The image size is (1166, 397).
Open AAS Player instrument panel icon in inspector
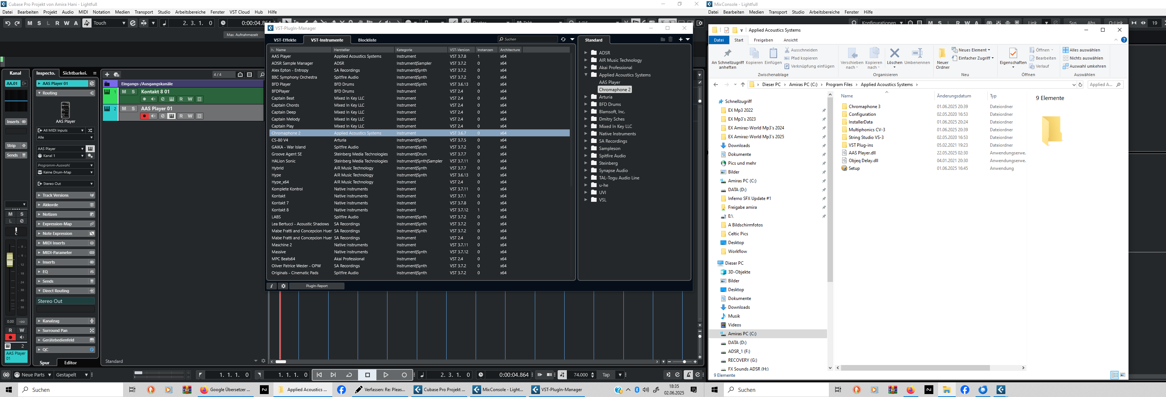[x=90, y=149]
